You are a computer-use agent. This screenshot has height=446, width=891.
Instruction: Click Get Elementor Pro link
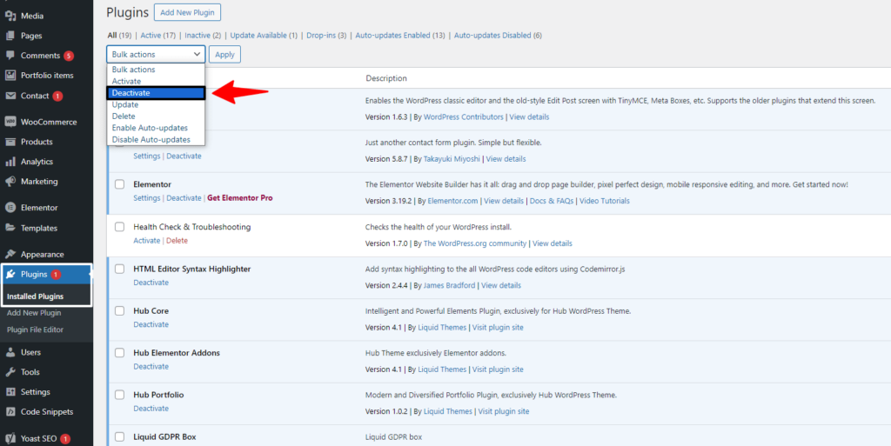pos(240,198)
